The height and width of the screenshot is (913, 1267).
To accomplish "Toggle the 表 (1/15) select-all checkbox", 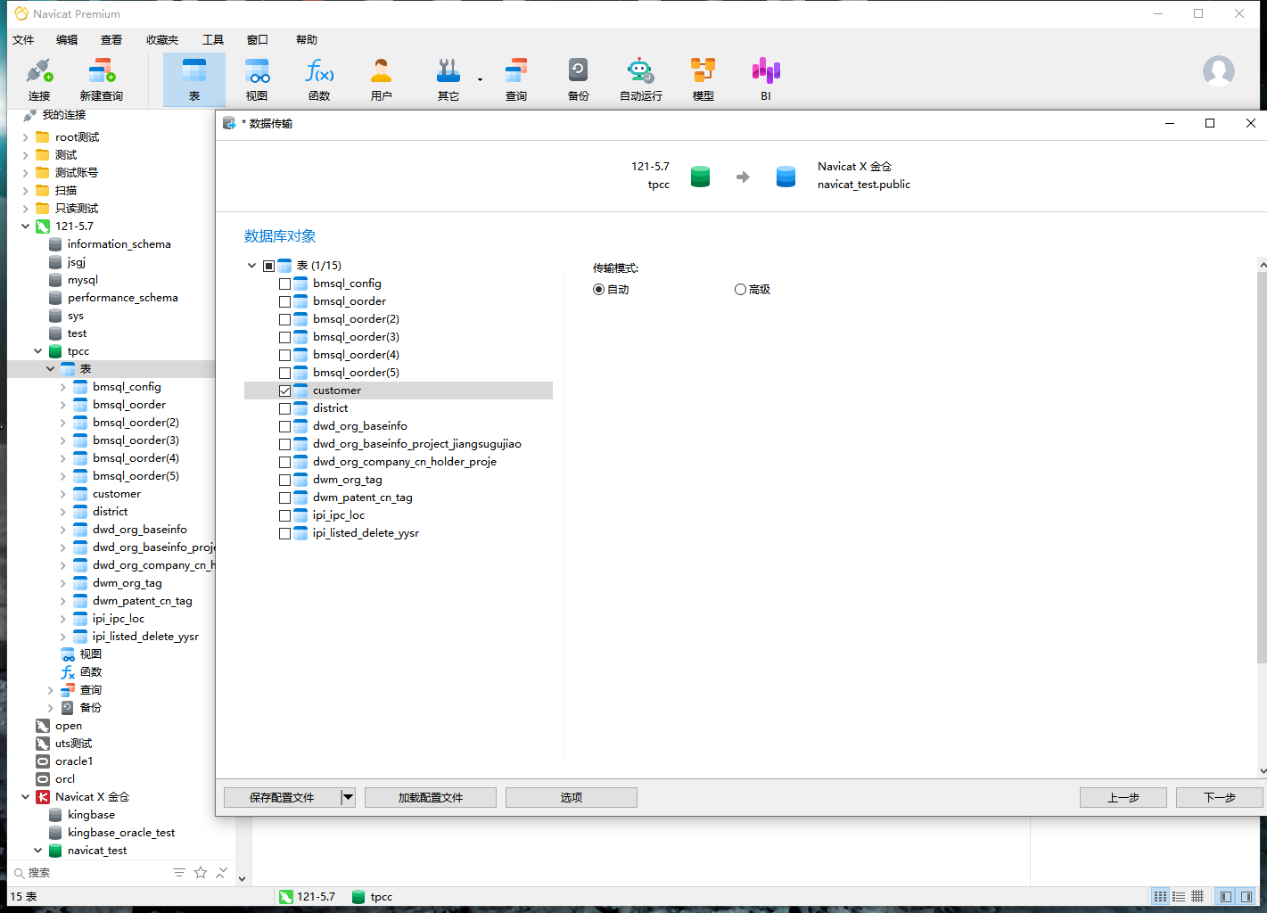I will point(269,266).
